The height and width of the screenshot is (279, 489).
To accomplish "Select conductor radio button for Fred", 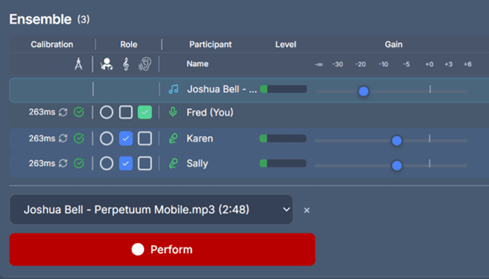I will coord(106,112).
